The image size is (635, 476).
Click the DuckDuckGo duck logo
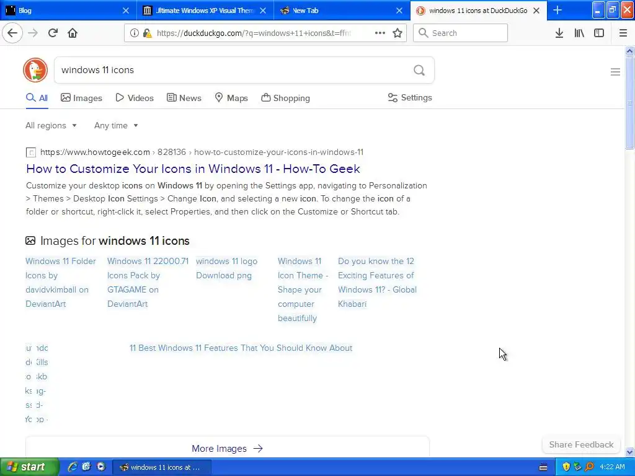(x=35, y=70)
